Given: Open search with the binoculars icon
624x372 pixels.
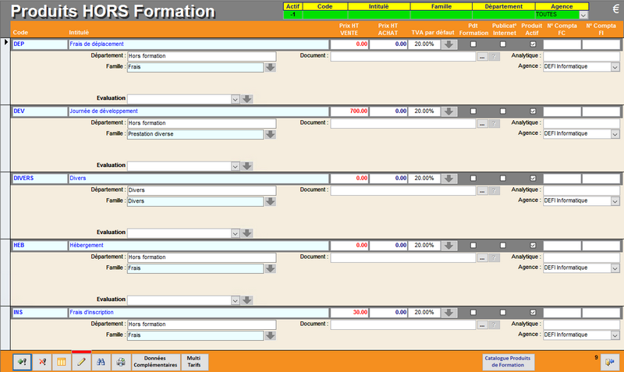Looking at the screenshot, I should pos(101,362).
